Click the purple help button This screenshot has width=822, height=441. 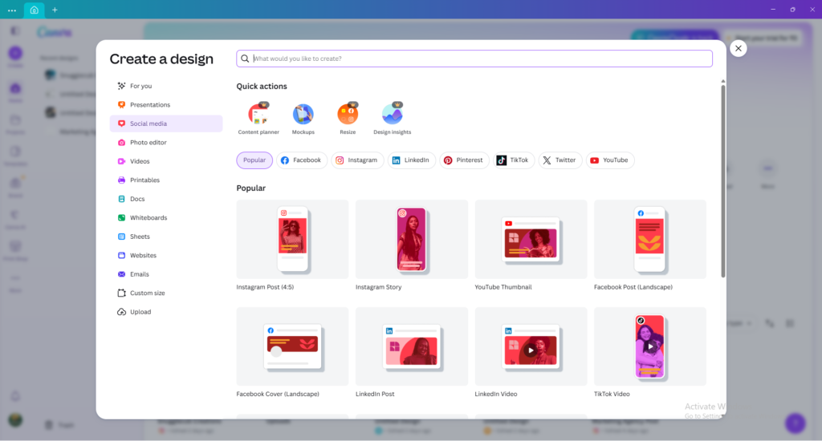coord(796,423)
